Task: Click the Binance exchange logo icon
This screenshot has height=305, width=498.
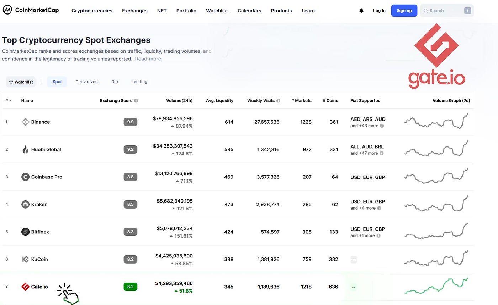Action: (25, 122)
